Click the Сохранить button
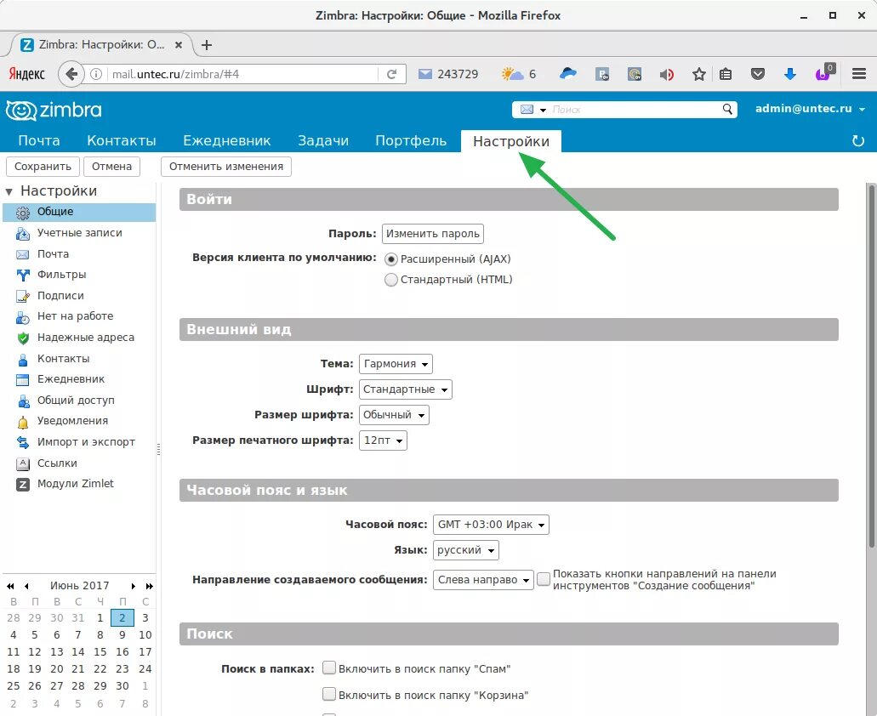Viewport: 877px width, 716px height. click(43, 167)
